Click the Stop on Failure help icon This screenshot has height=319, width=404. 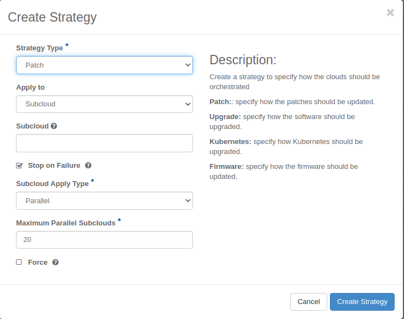88,166
